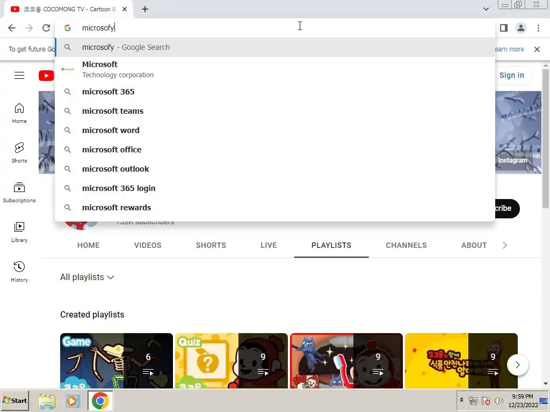Image resolution: width=550 pixels, height=412 pixels.
Task: Go back with the browser back arrow
Action: [x=12, y=28]
